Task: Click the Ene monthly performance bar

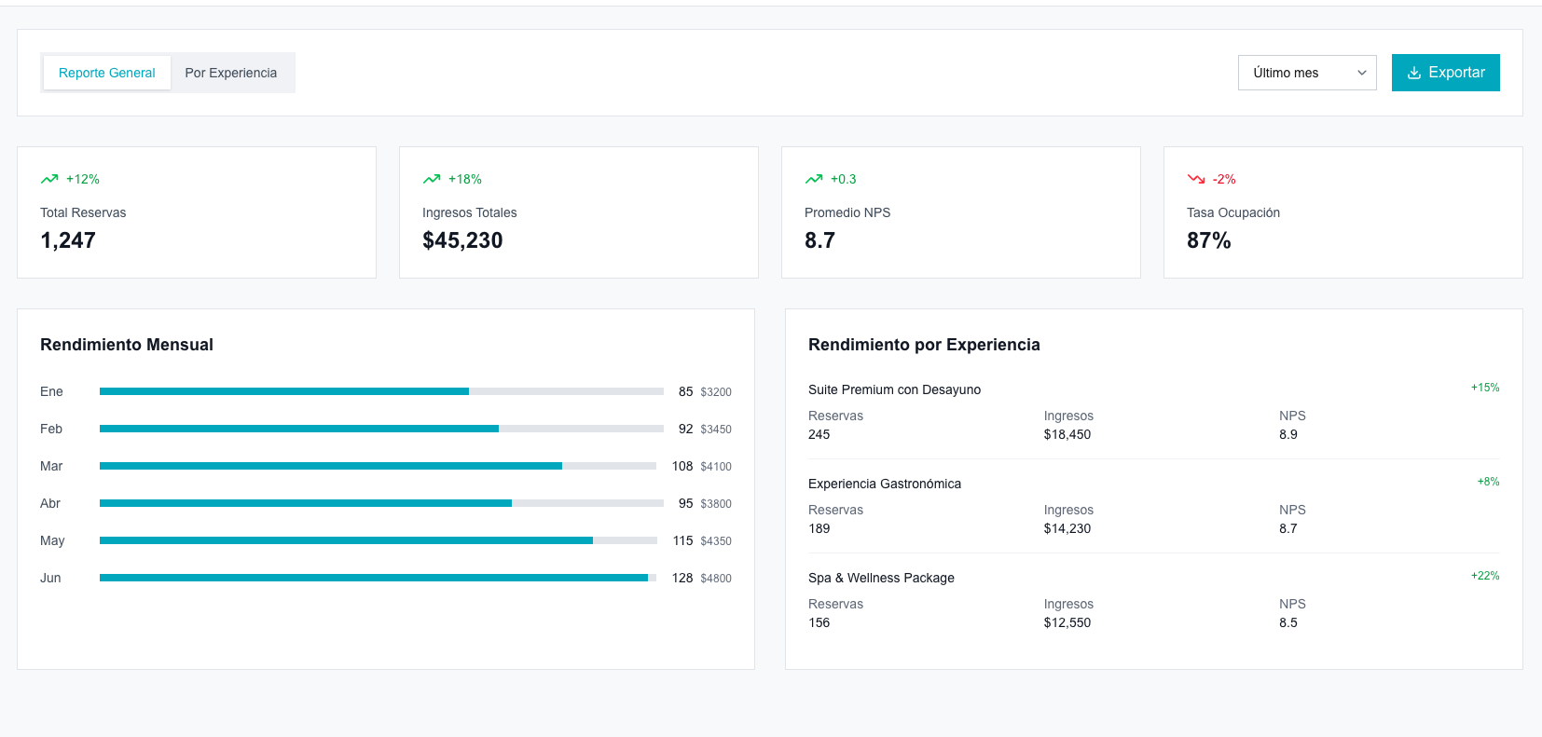Action: (x=381, y=391)
